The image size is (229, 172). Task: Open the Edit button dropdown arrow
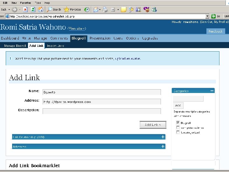[x=118, y=10]
